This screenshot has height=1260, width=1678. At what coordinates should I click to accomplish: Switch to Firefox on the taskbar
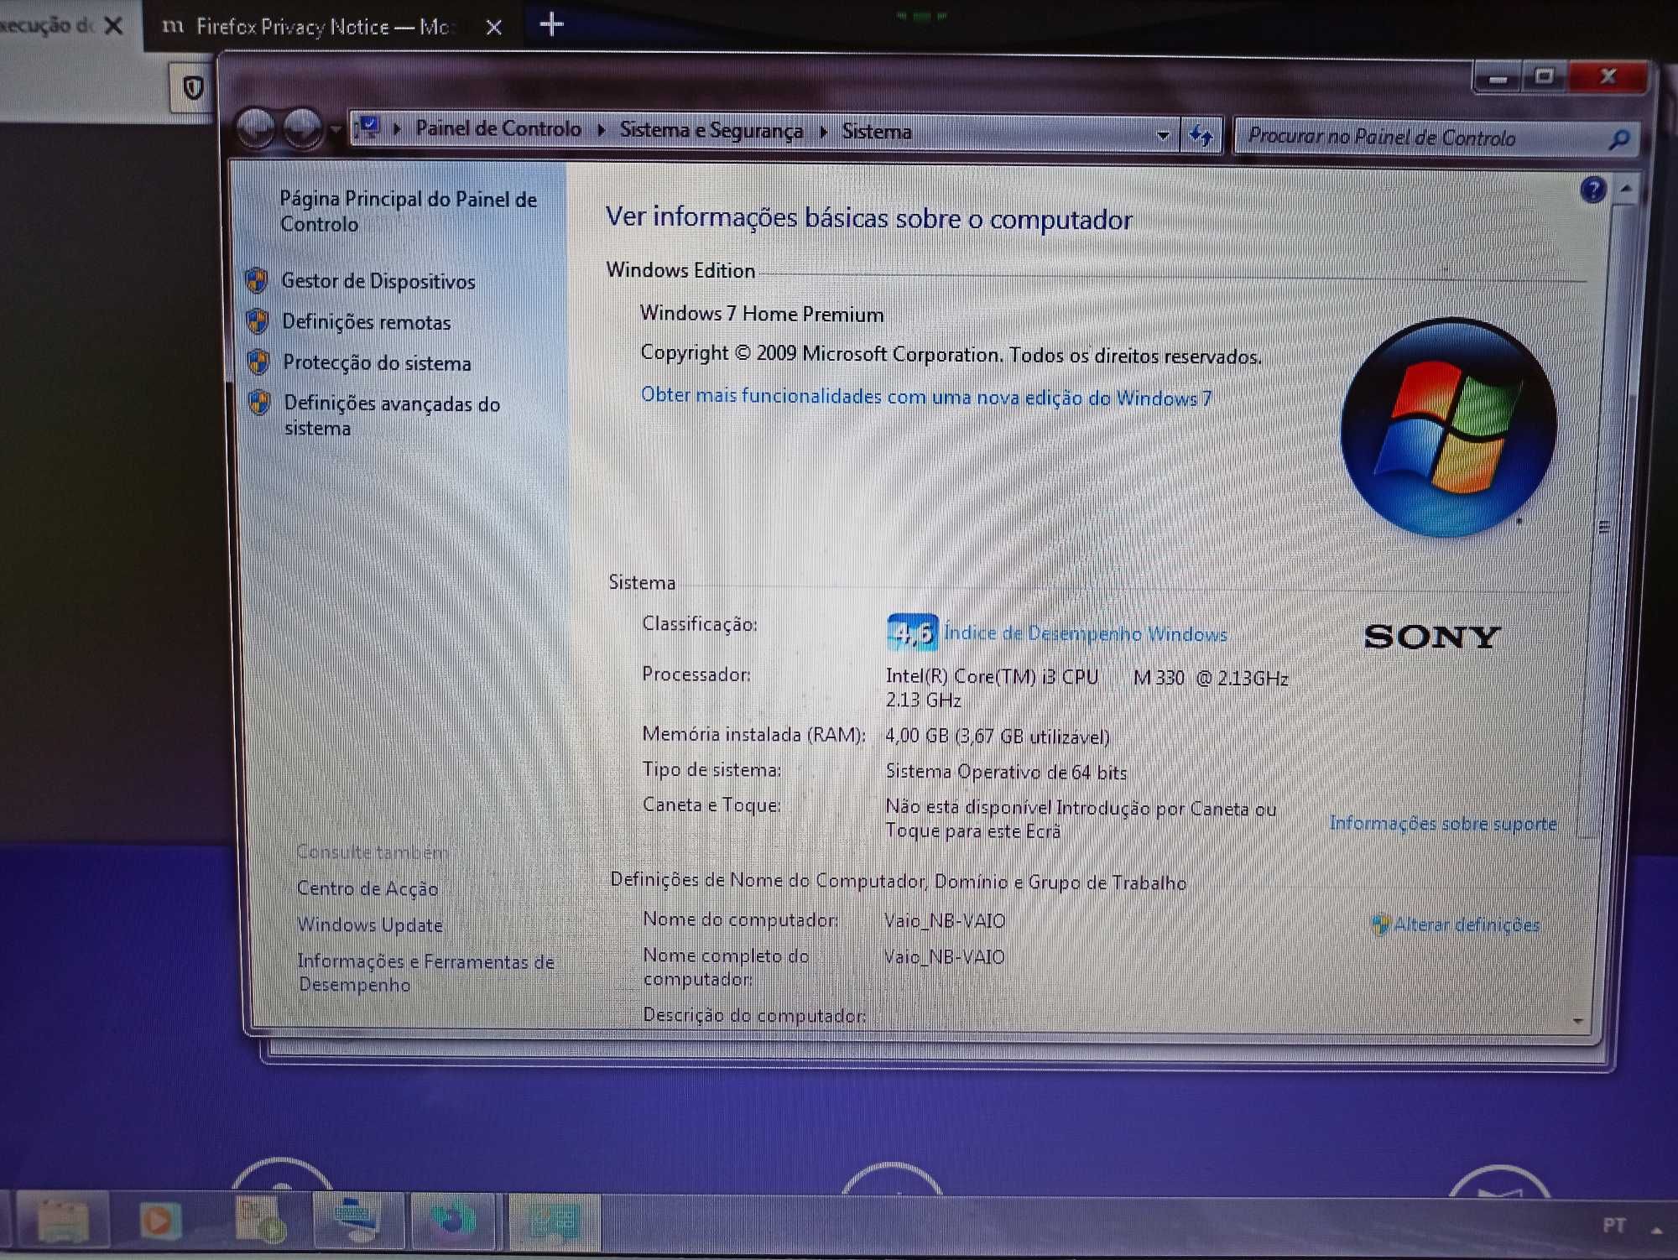454,1221
